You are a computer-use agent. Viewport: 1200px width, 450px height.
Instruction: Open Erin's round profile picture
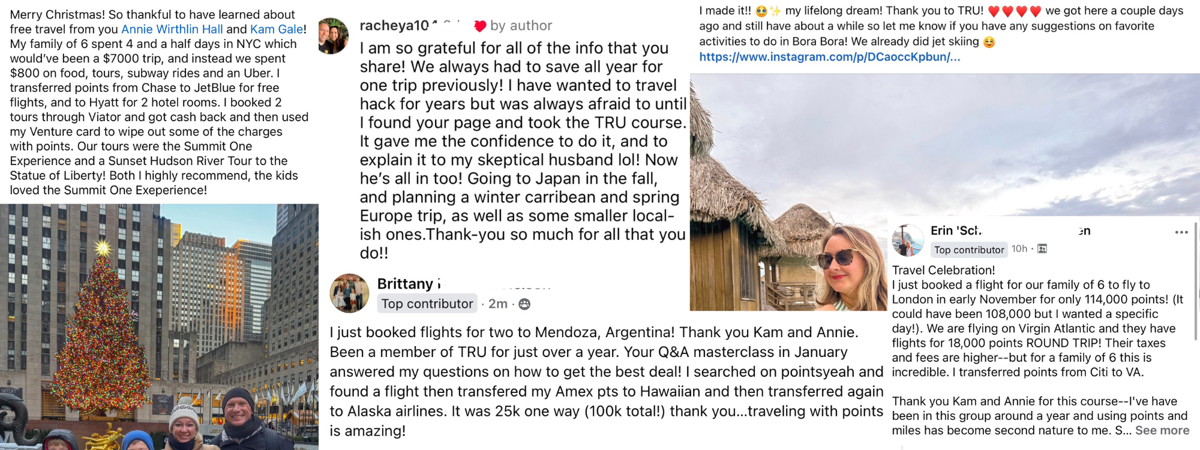[908, 240]
